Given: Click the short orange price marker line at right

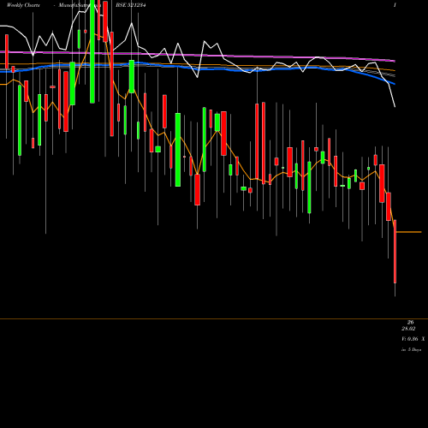Looking at the screenshot, I should [x=409, y=232].
